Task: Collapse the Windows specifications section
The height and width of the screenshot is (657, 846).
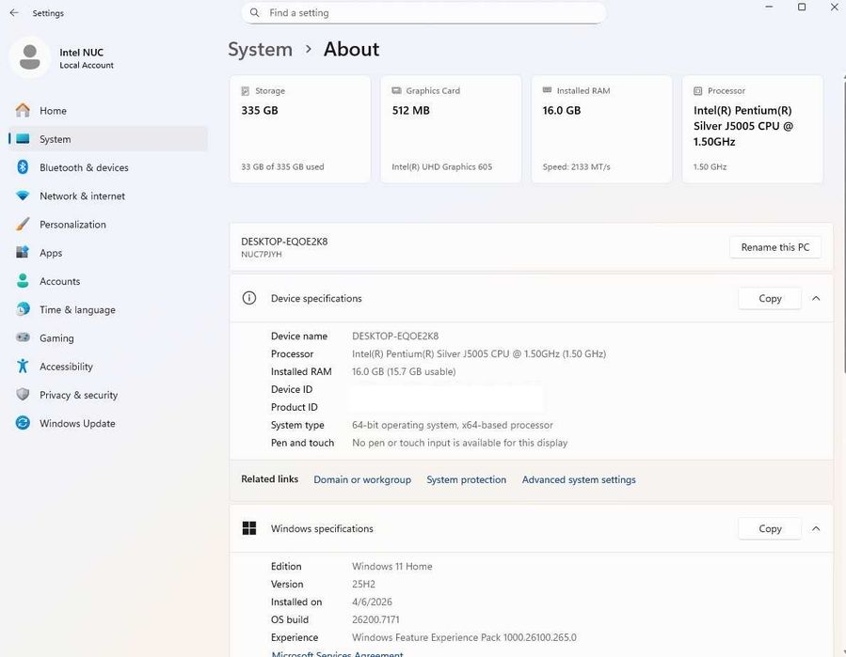Action: tap(816, 528)
